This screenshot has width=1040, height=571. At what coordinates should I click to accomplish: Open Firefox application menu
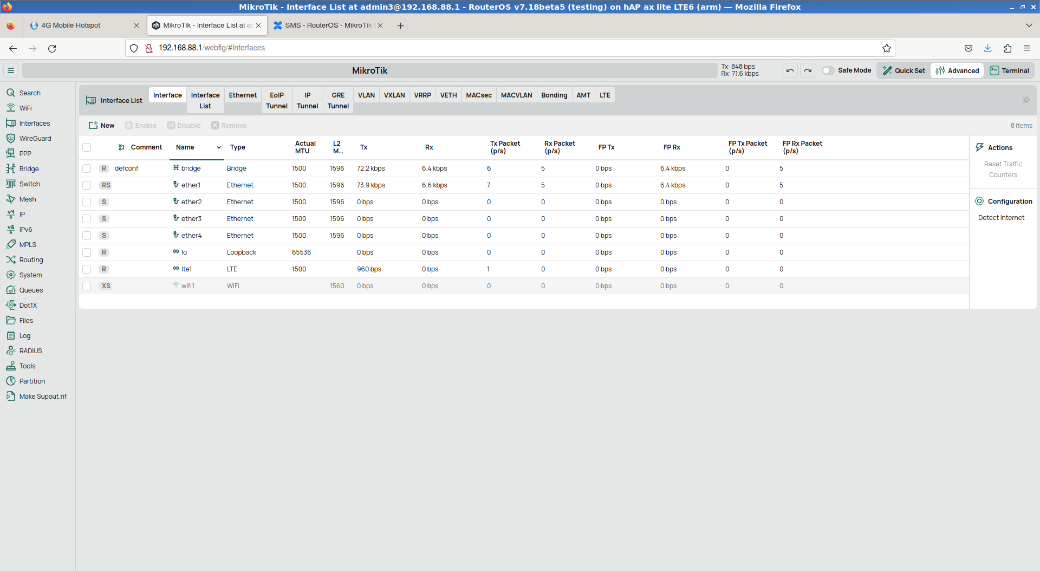1027,48
